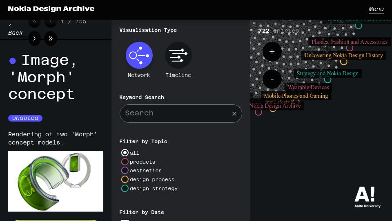Viewport: 392px width, 221px height.
Task: Click the 'Visualisation Type' heading
Action: point(148,30)
